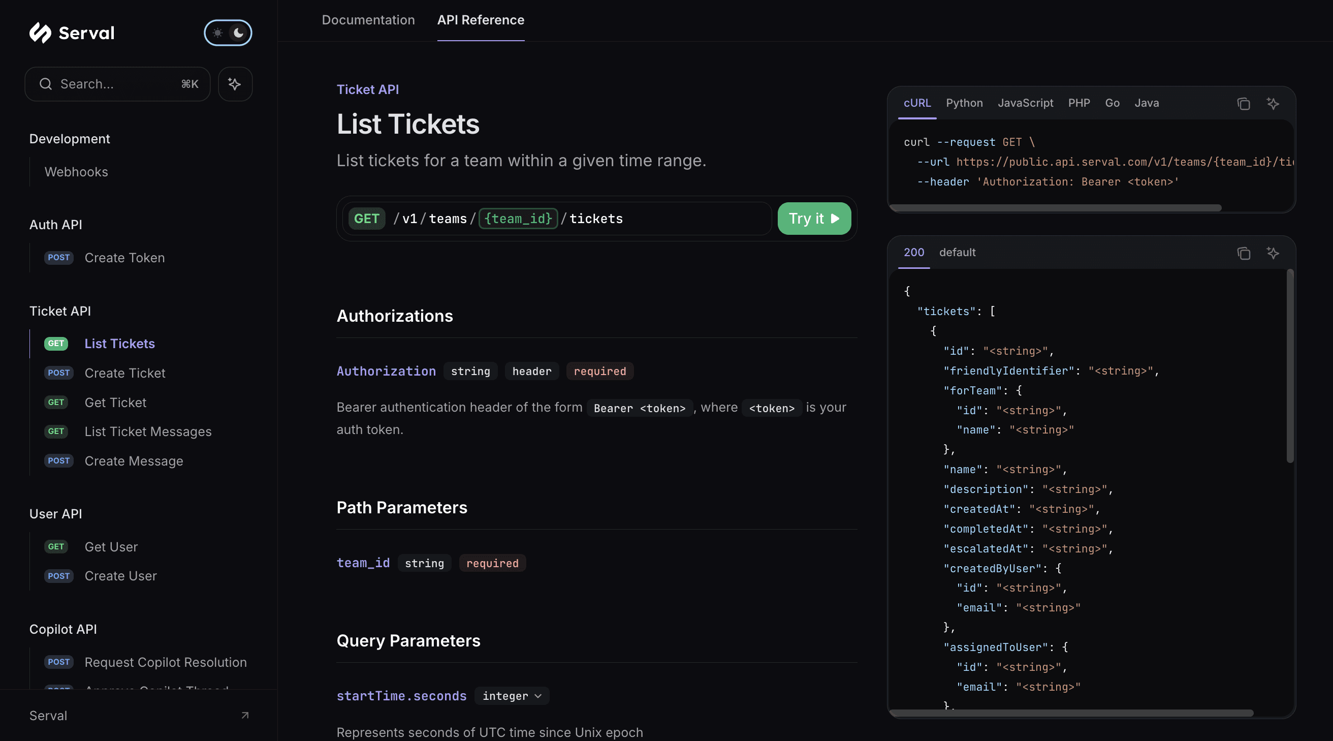This screenshot has width=1333, height=741.
Task: Click the required tag beside Authorization
Action: [600, 372]
